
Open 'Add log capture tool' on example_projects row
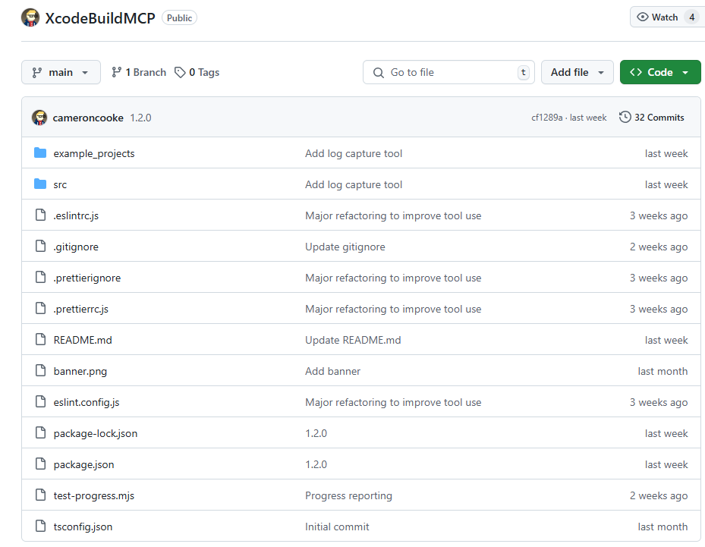tap(354, 154)
